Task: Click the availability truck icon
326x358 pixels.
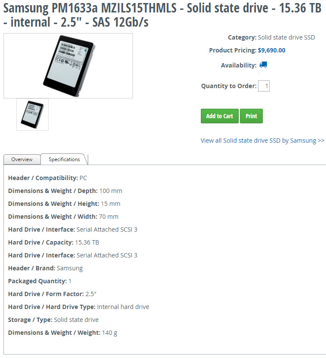Action: [263, 65]
